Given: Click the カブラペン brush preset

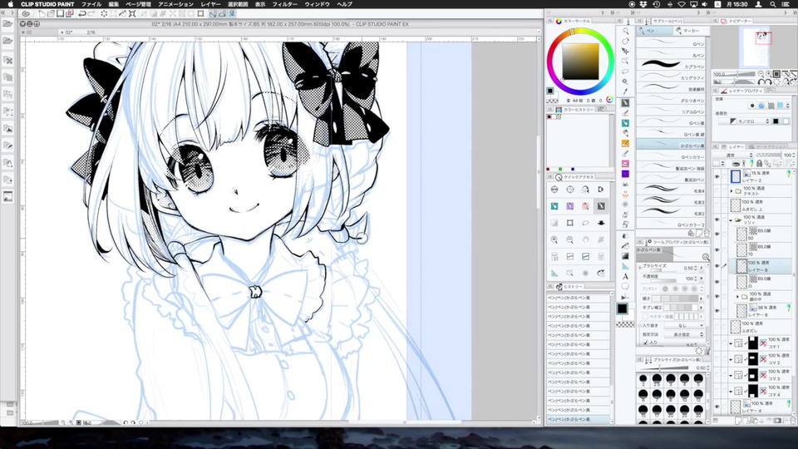Looking at the screenshot, I should point(671,66).
